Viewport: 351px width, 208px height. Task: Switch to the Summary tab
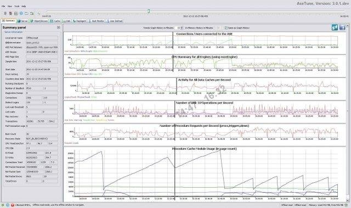[9, 21]
